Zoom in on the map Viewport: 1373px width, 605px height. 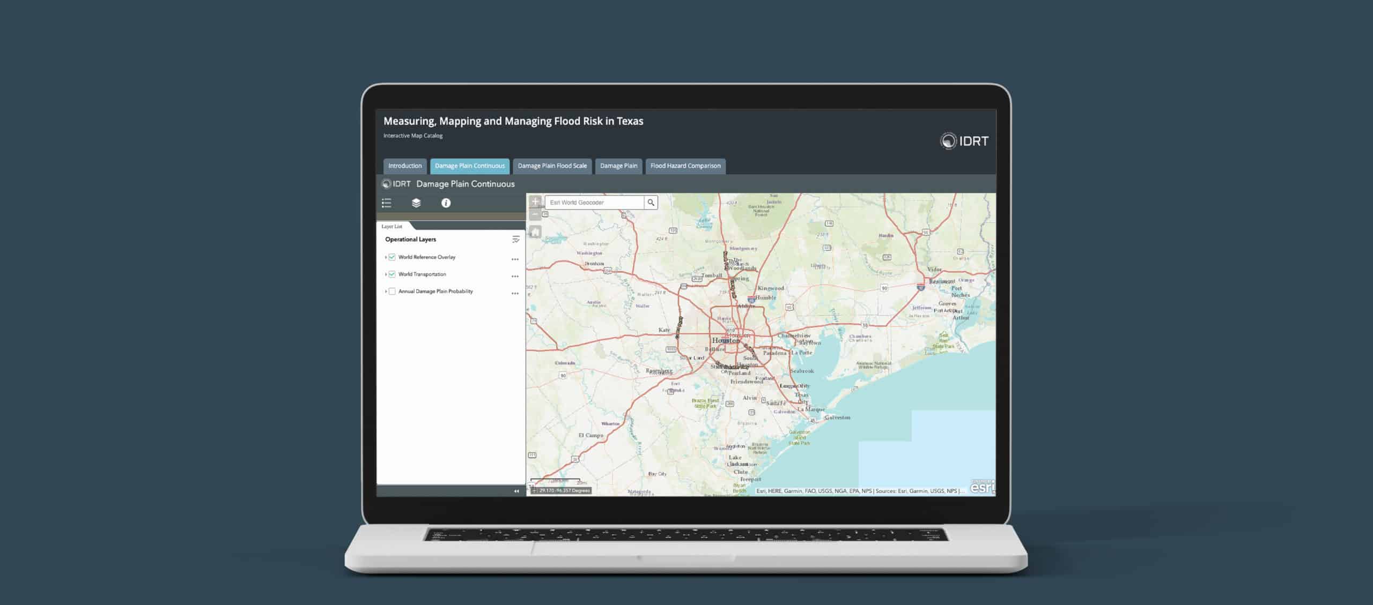(535, 202)
